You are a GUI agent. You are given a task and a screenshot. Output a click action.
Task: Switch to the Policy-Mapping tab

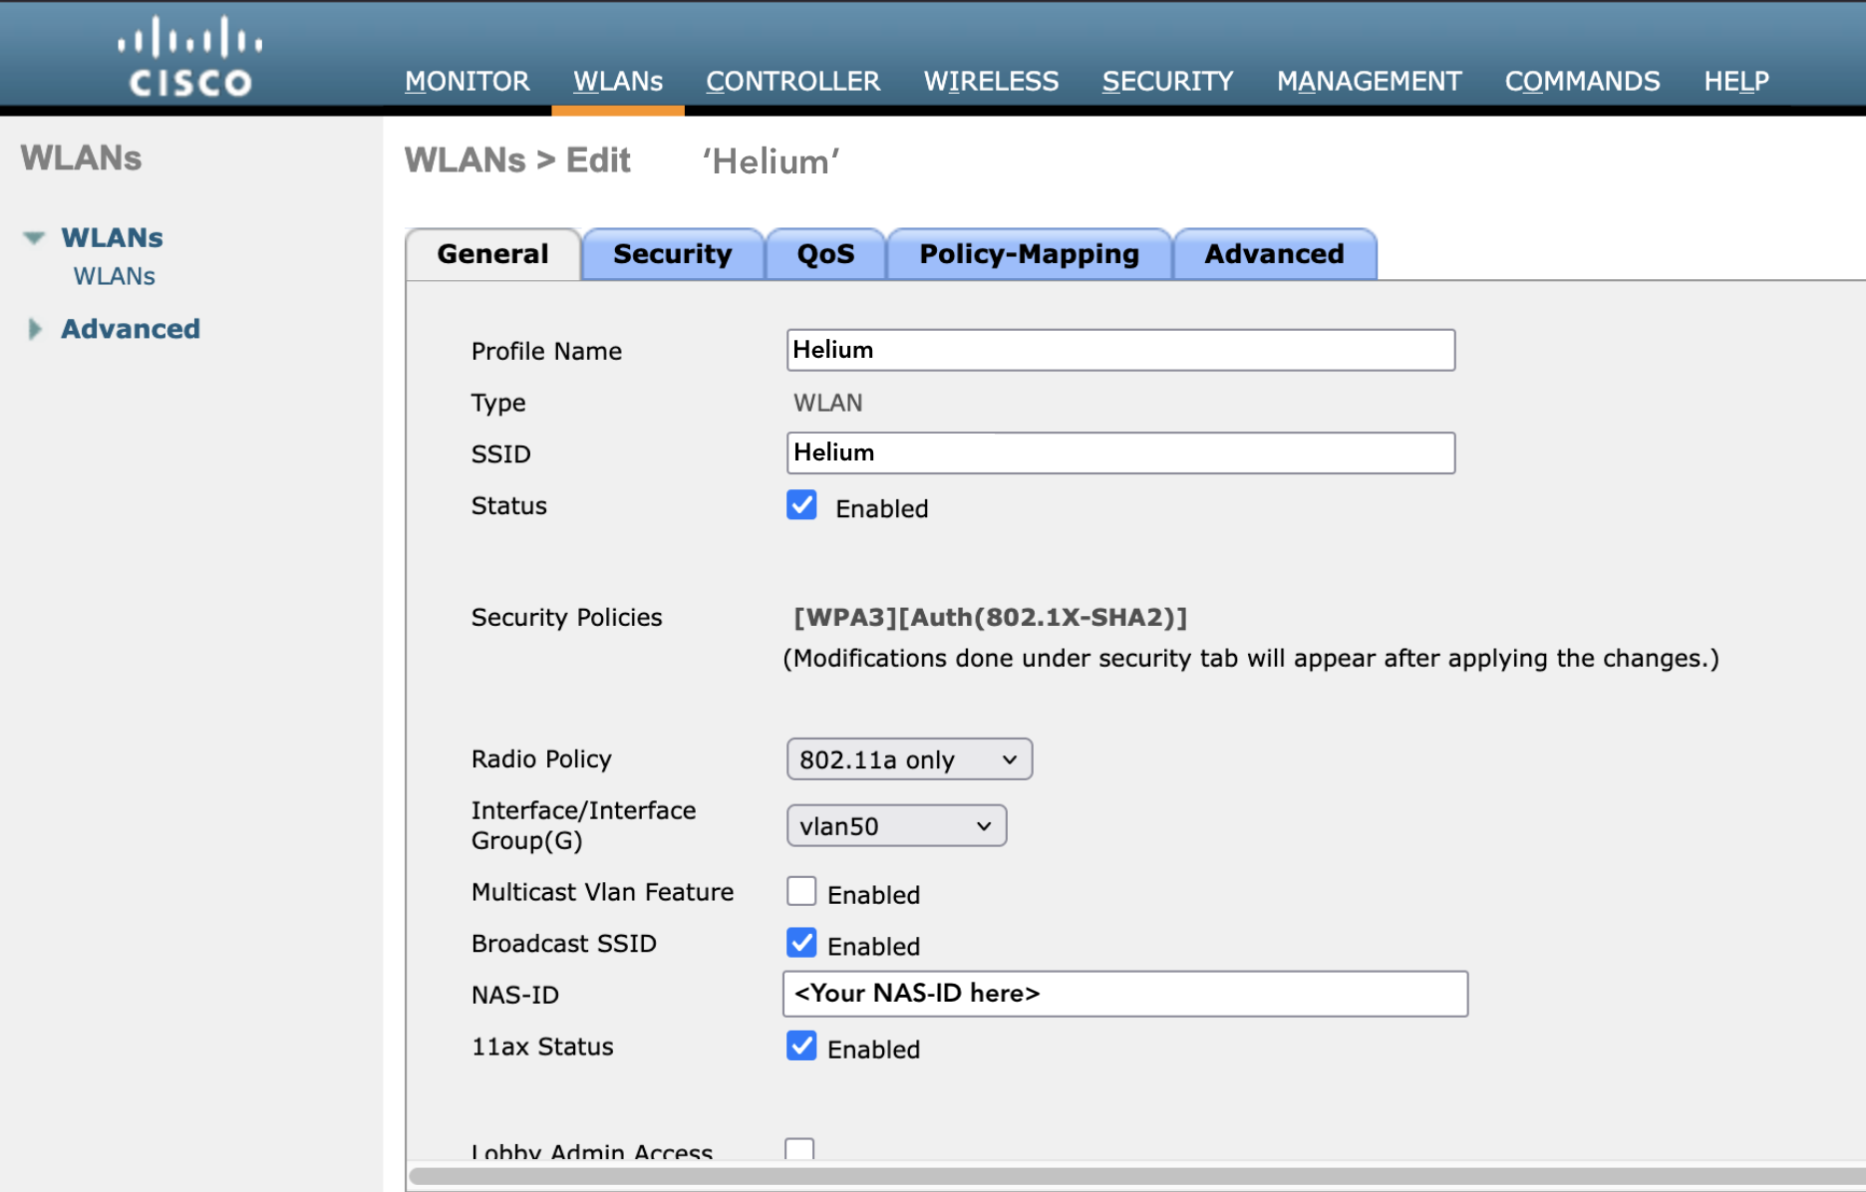1029,254
